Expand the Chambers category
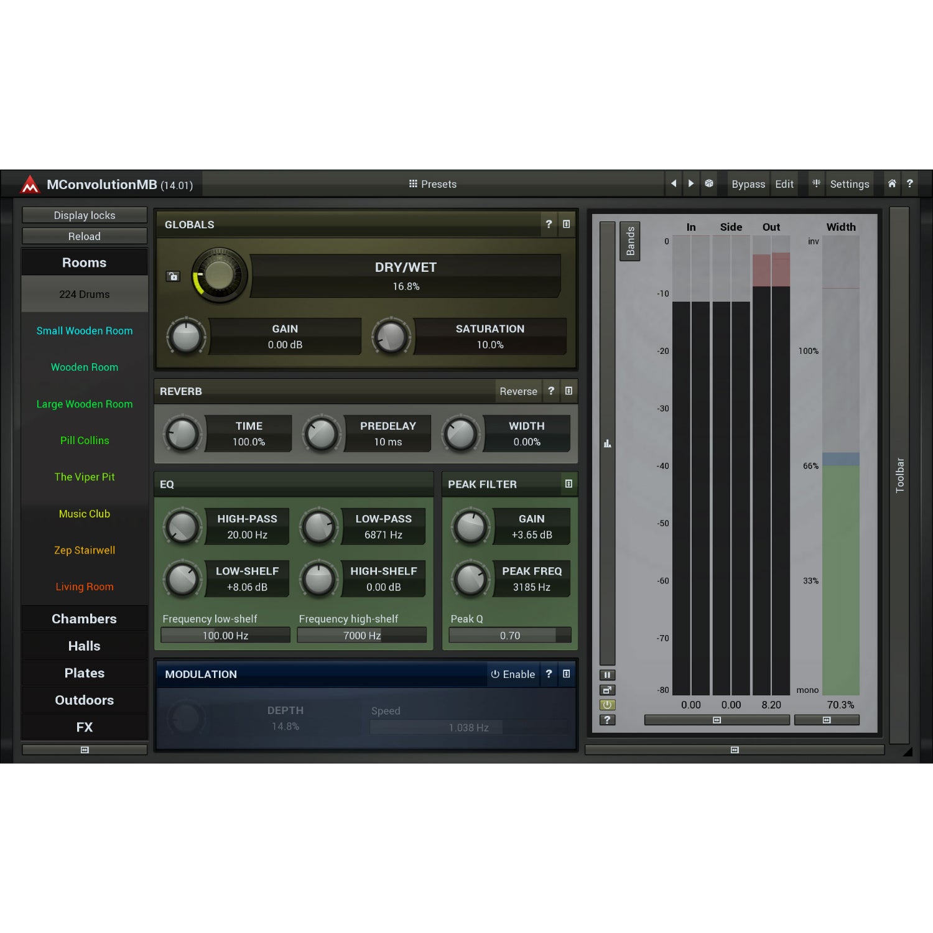Image resolution: width=933 pixels, height=933 pixels. 85,619
